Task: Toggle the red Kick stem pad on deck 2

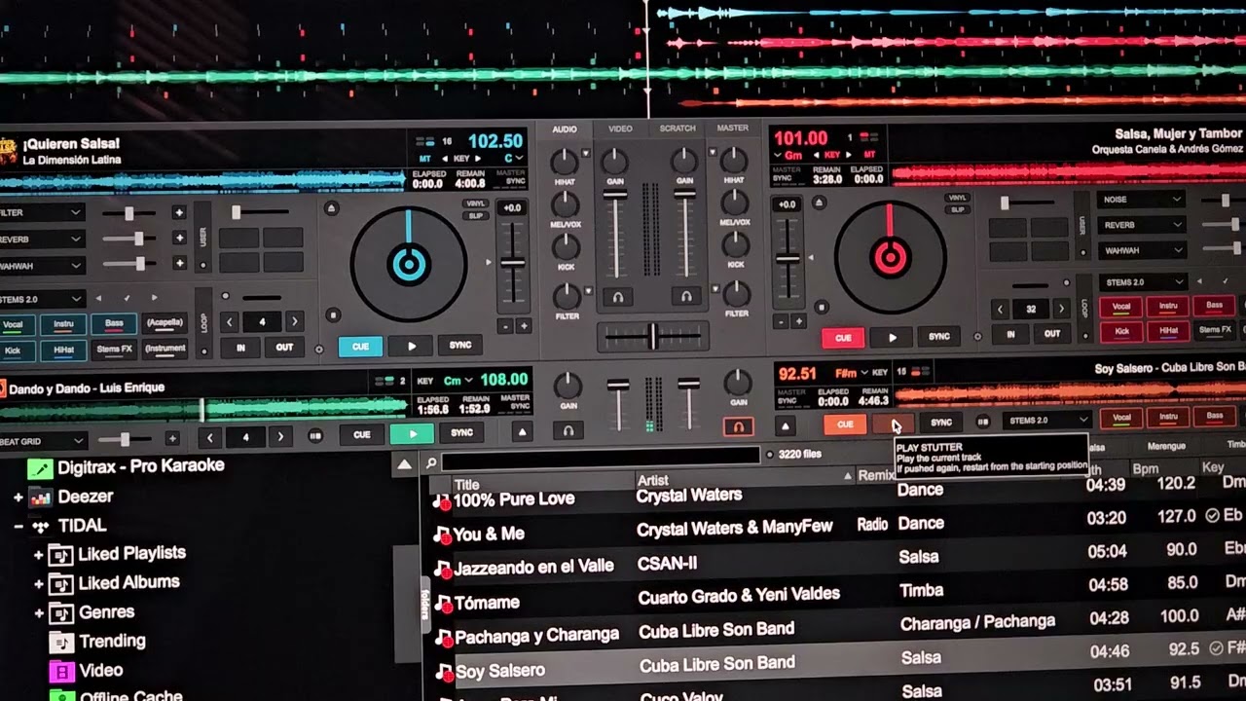Action: (x=1121, y=331)
